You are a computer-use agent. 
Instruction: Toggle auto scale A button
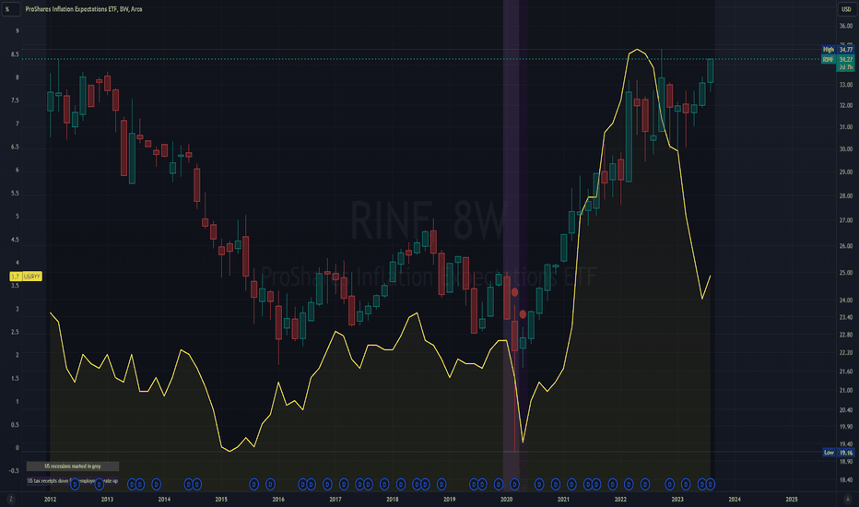click(x=848, y=499)
